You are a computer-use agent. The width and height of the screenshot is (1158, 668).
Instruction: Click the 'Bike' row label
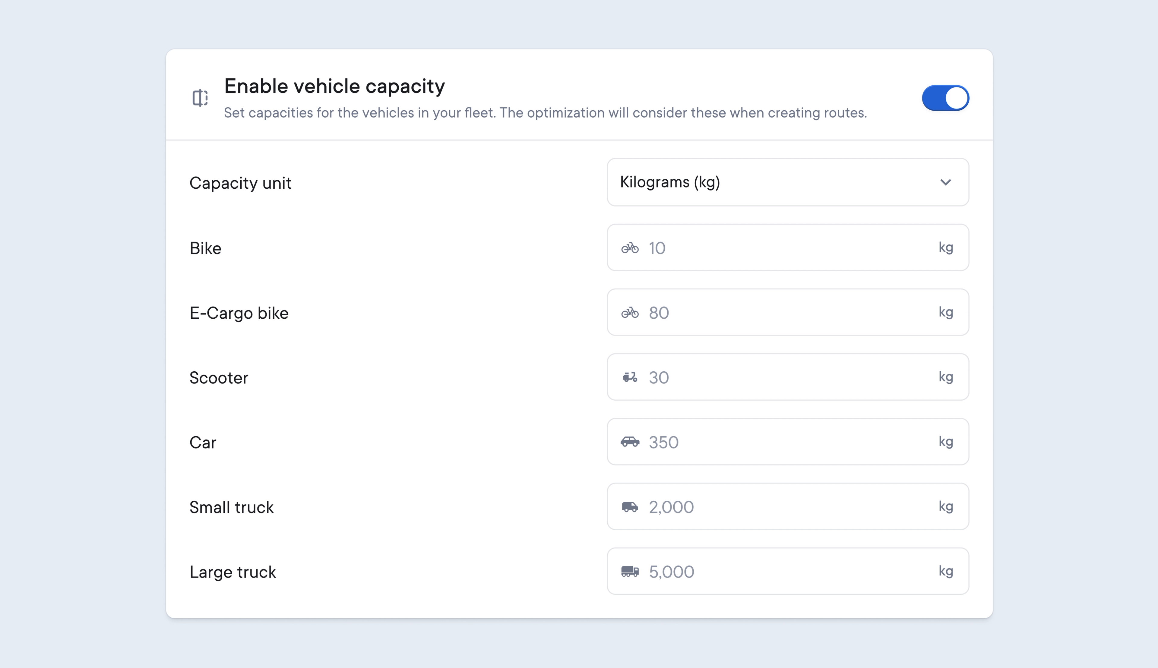(206, 248)
